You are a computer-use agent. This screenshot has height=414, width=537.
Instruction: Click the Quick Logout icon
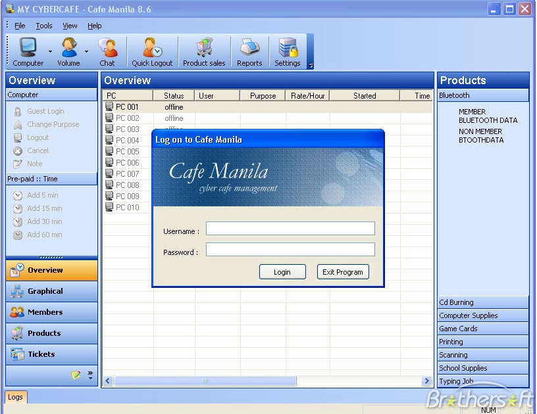151,51
